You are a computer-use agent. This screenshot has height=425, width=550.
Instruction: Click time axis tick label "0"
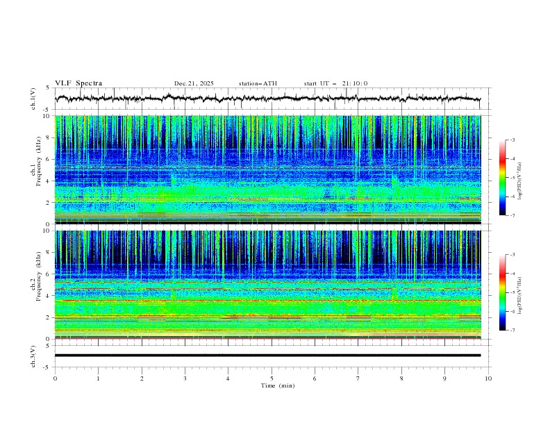tap(55, 378)
